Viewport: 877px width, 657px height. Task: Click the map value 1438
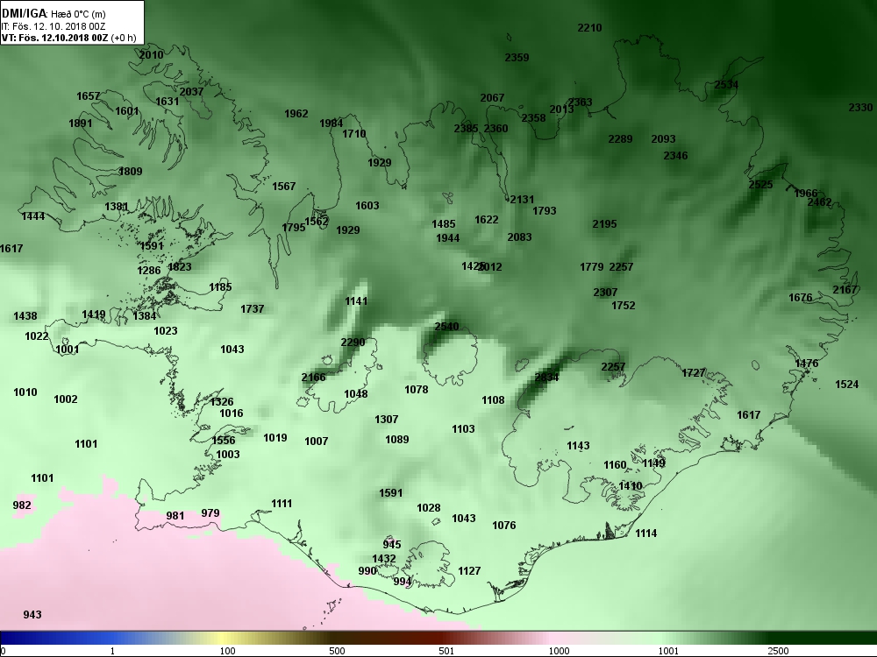tap(25, 315)
